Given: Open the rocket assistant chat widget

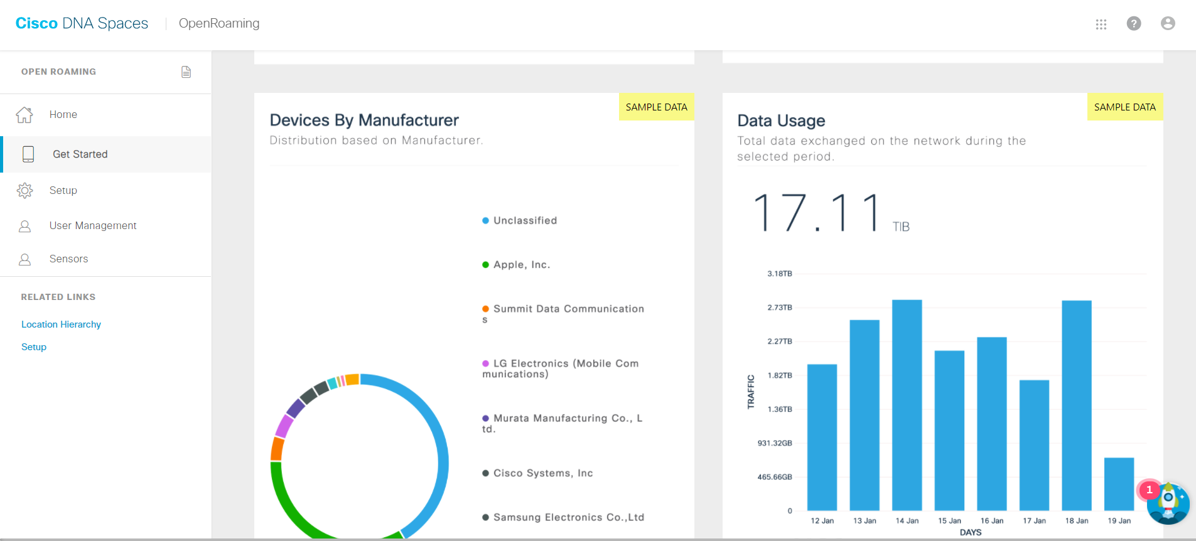Looking at the screenshot, I should click(x=1168, y=503).
